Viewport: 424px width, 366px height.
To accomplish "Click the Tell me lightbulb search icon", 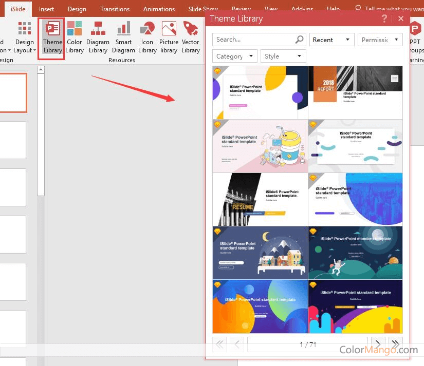I will click(358, 8).
